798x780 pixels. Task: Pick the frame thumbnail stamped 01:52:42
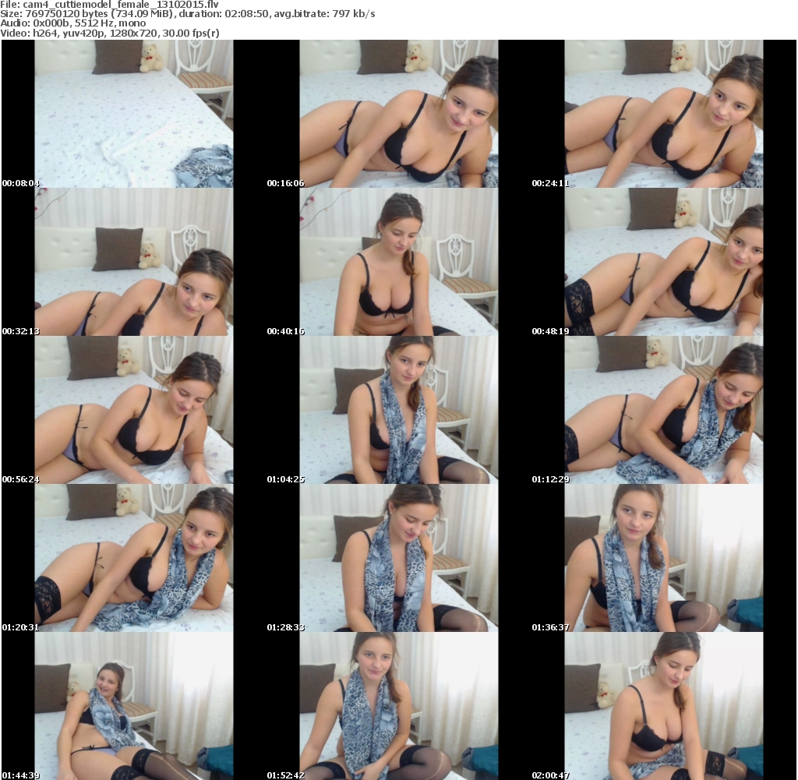(399, 706)
